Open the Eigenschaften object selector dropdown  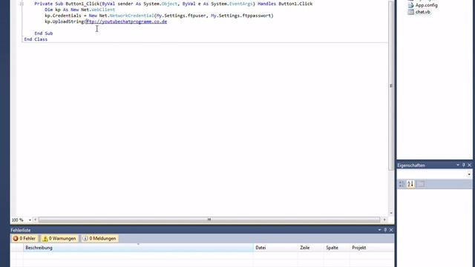click(469, 174)
